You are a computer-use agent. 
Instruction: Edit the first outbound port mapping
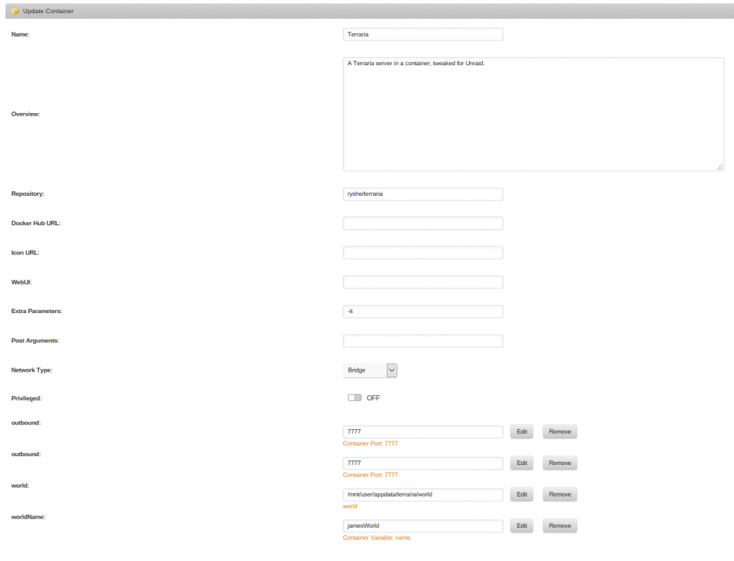pos(521,431)
